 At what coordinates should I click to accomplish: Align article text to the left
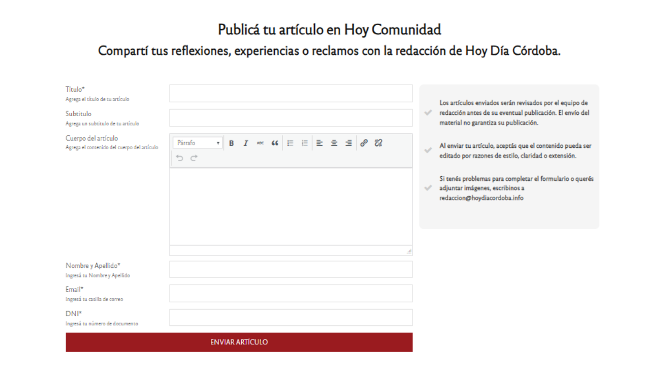tap(319, 142)
